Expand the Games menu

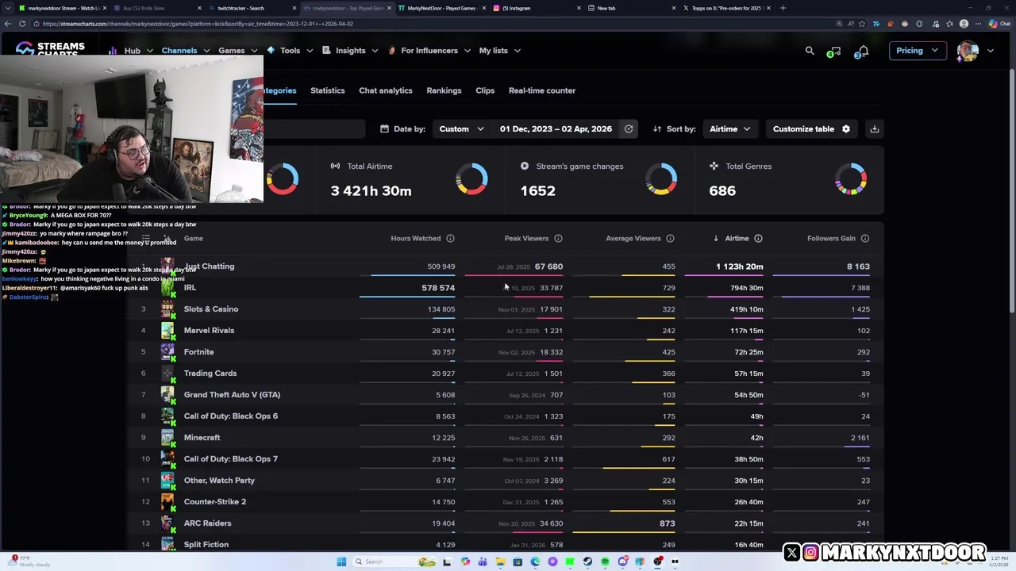click(237, 51)
